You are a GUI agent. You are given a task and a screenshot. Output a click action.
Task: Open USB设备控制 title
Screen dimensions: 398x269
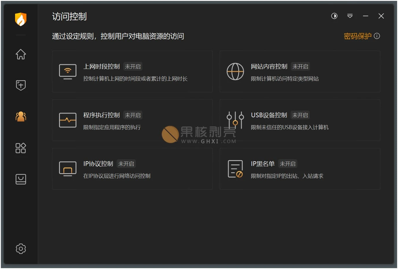269,115
